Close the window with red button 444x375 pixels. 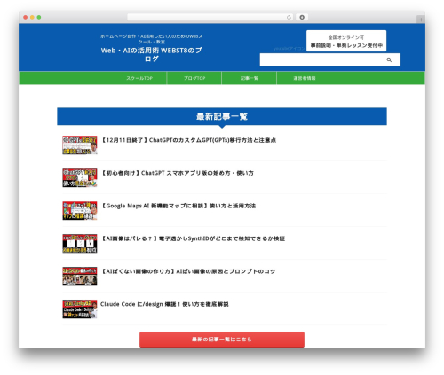click(26, 18)
